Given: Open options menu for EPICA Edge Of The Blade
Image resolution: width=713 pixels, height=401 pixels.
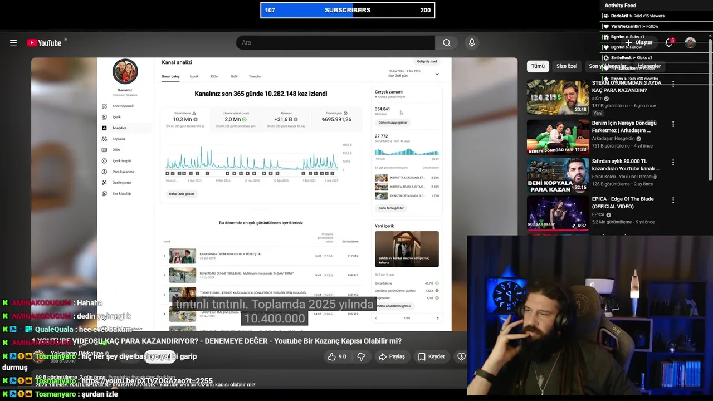Looking at the screenshot, I should (673, 200).
